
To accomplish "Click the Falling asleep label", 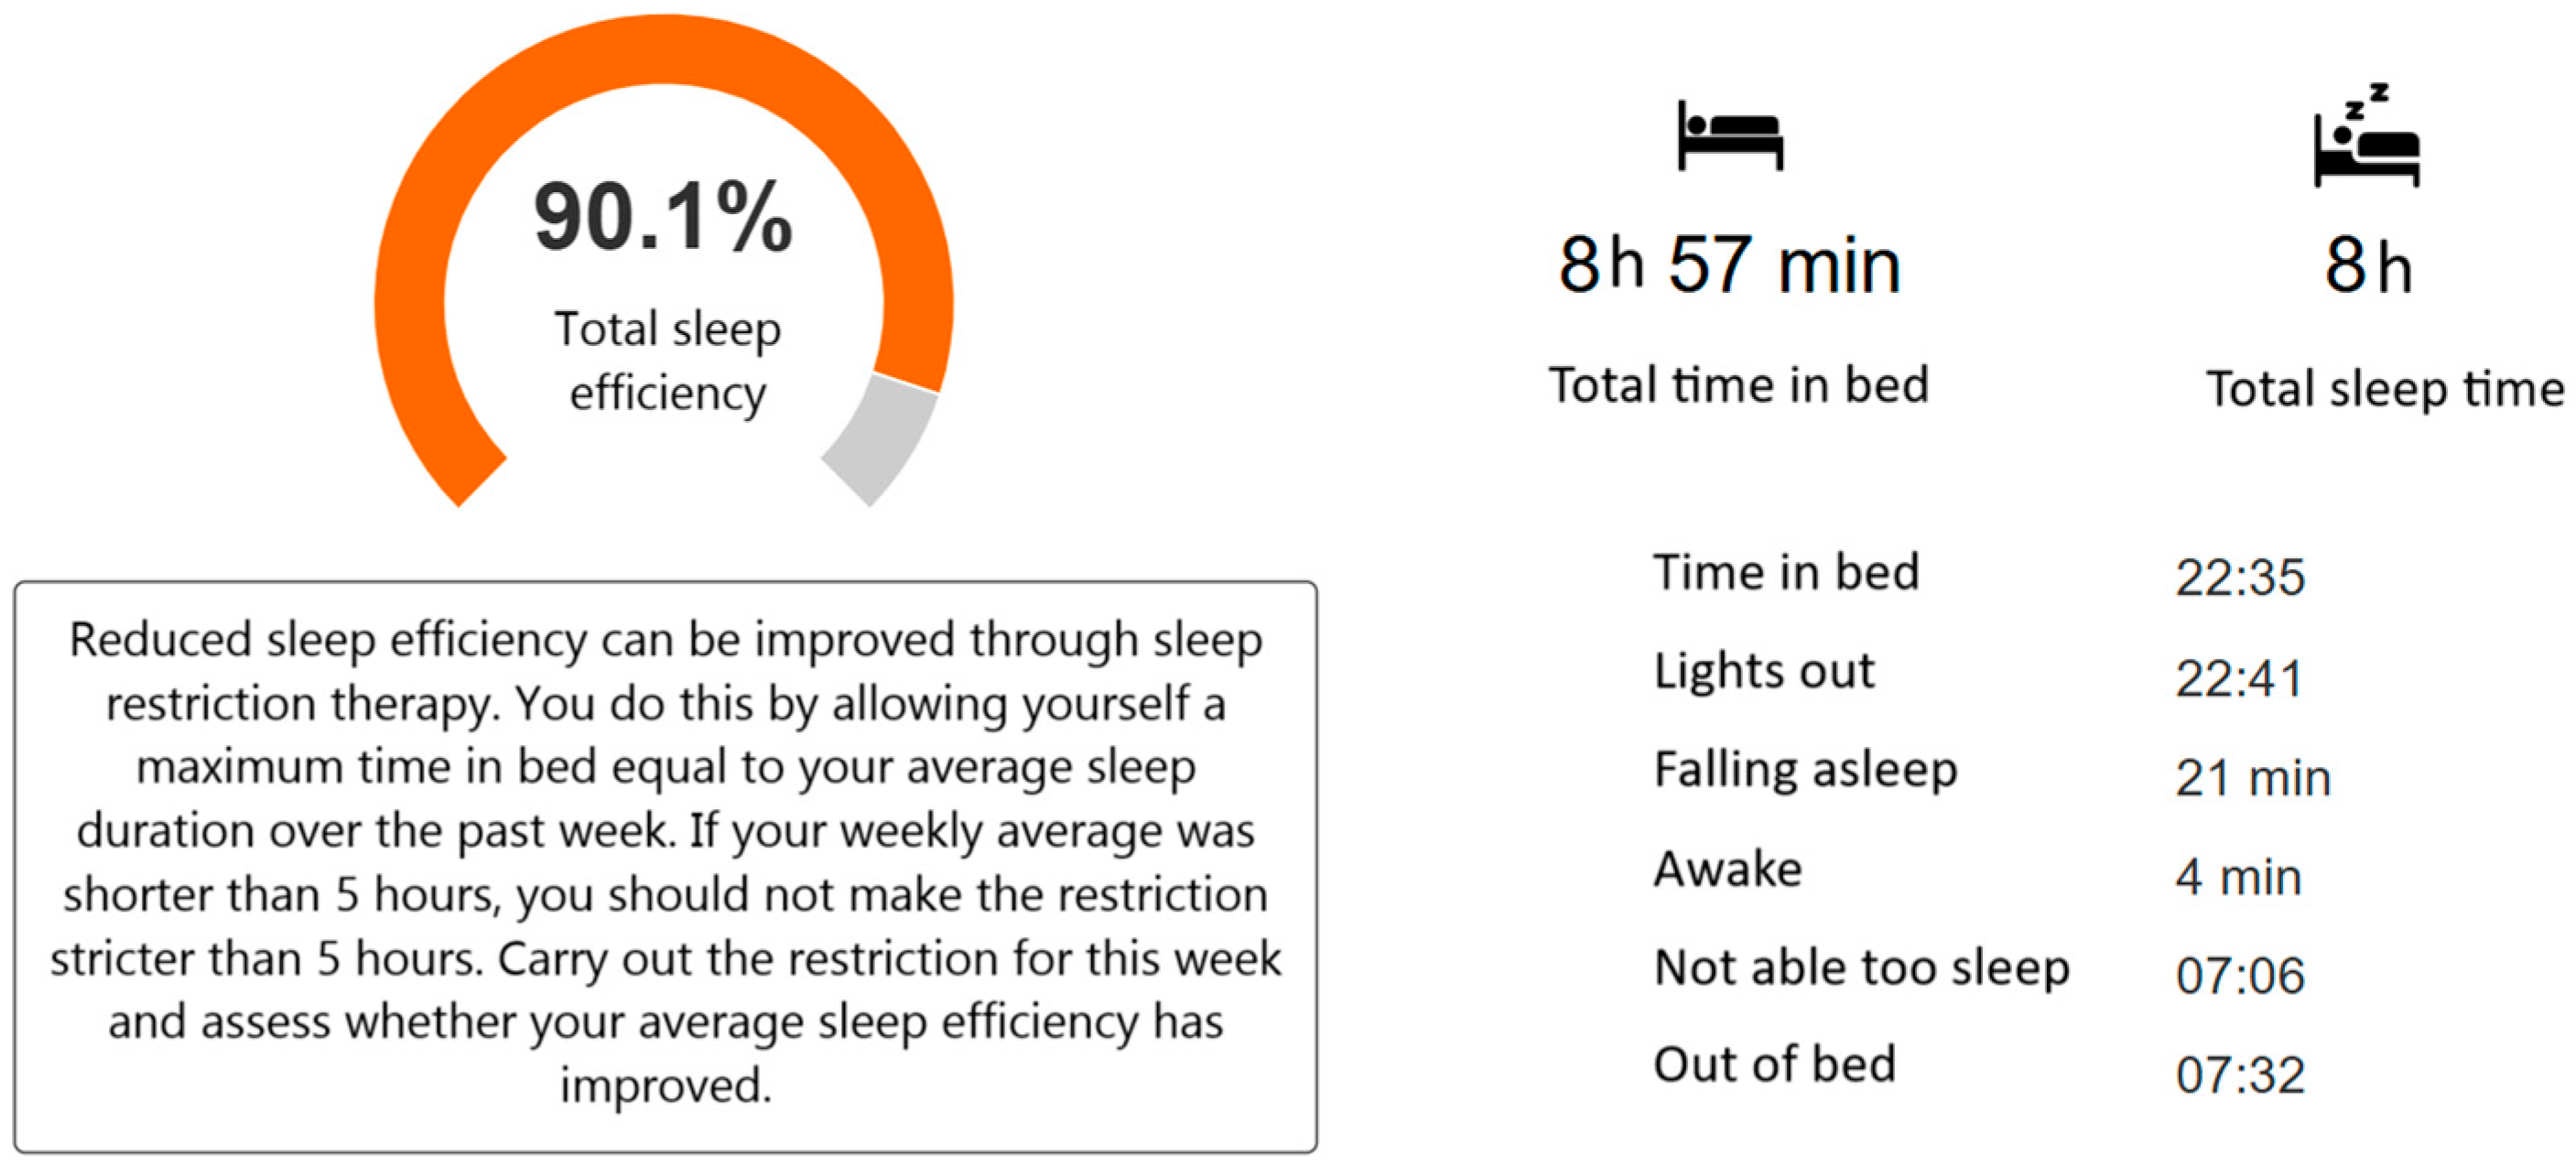I will [x=1805, y=770].
